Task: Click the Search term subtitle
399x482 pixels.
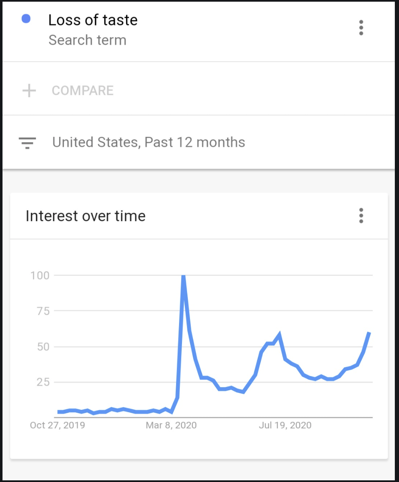Action: point(87,40)
